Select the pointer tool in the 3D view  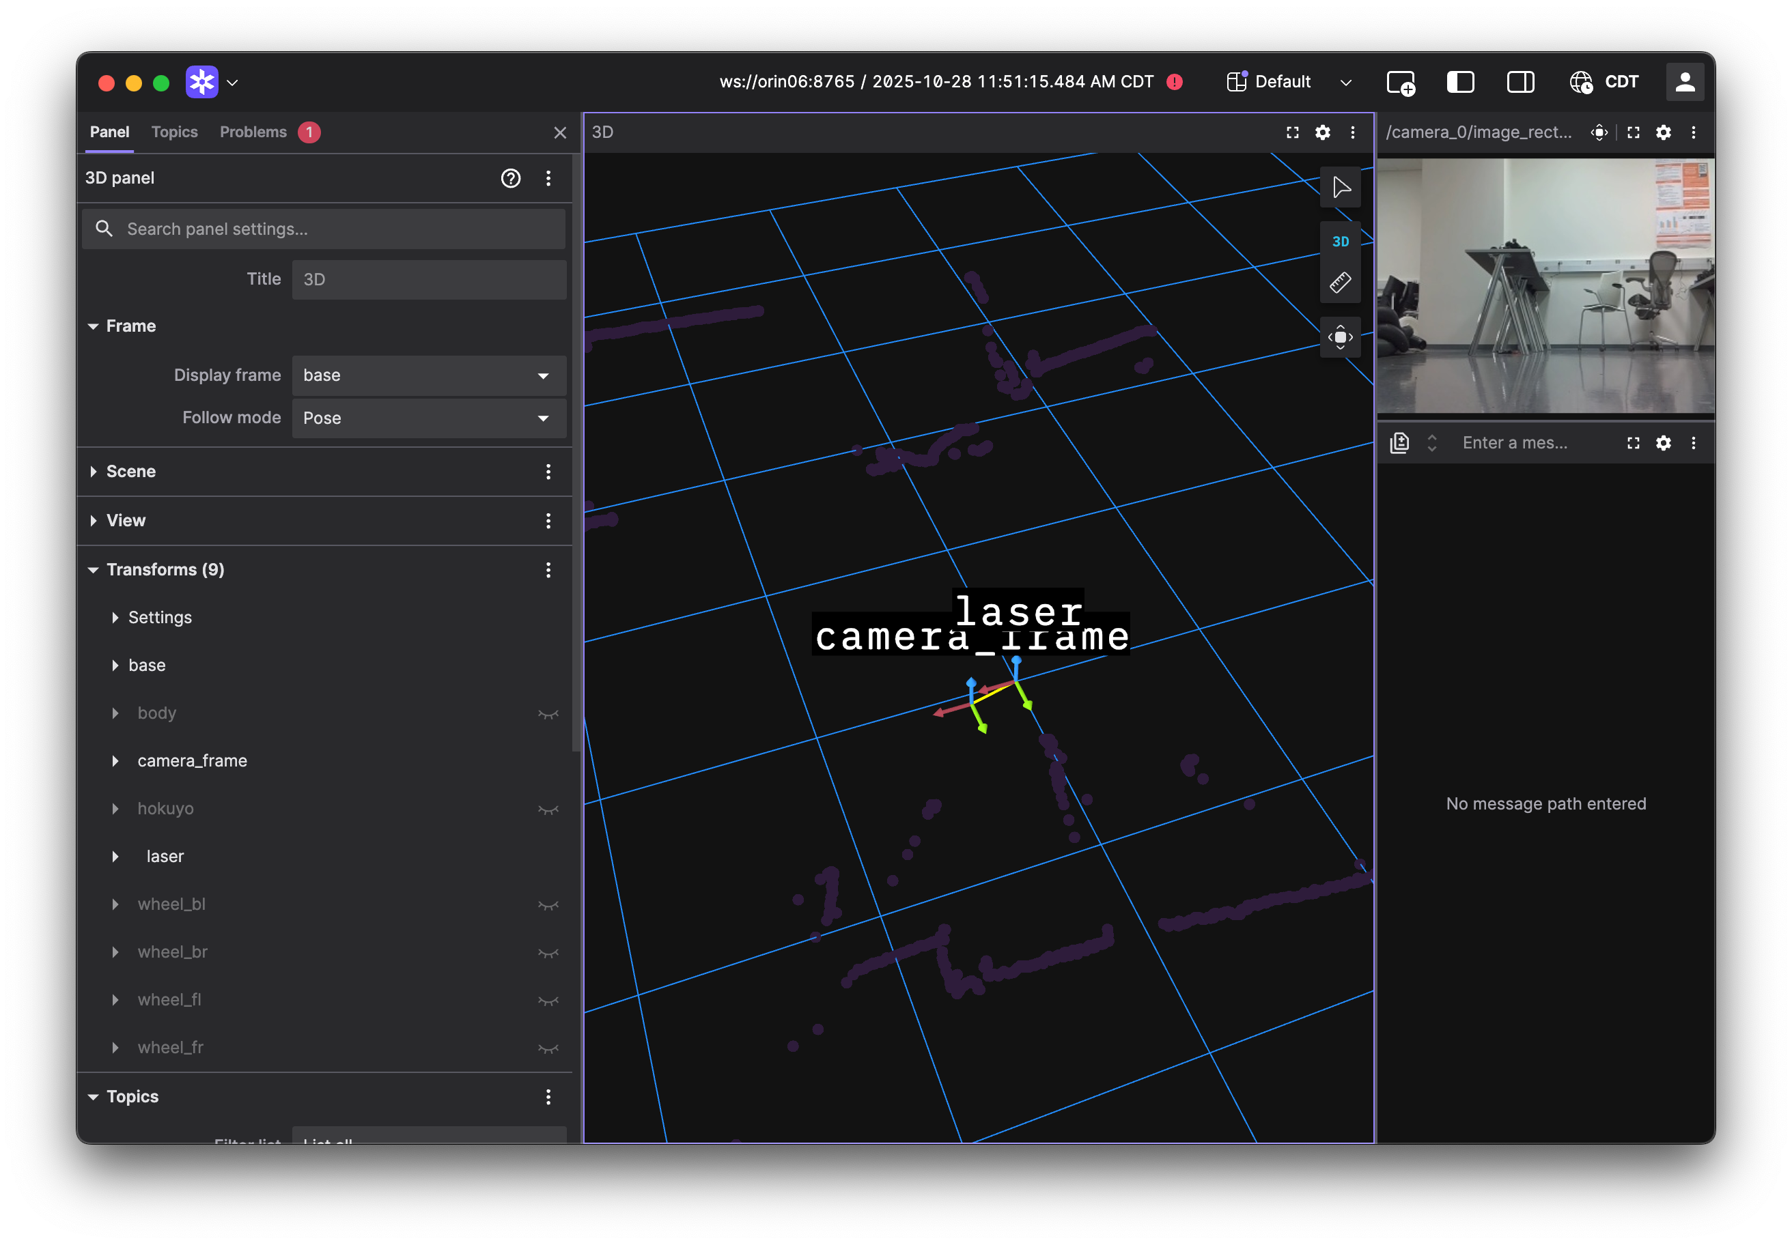(x=1340, y=187)
